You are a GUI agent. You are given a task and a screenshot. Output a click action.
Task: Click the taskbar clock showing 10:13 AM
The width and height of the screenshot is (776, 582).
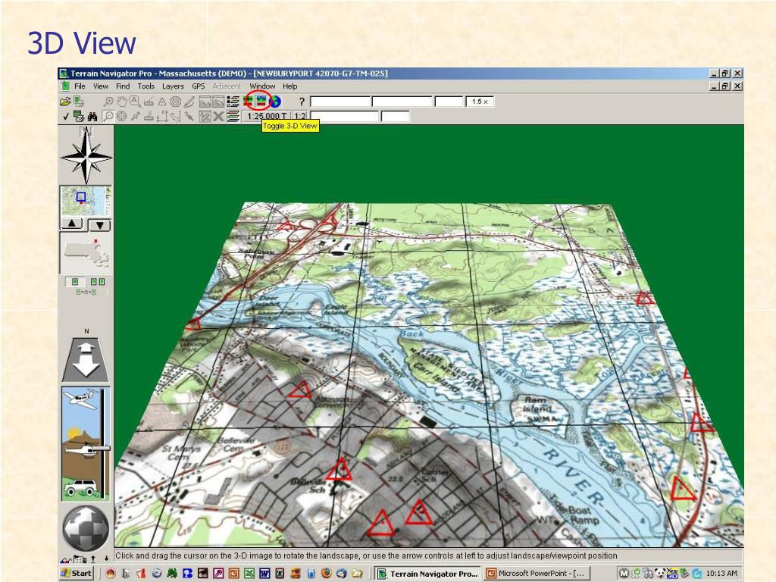[721, 574]
